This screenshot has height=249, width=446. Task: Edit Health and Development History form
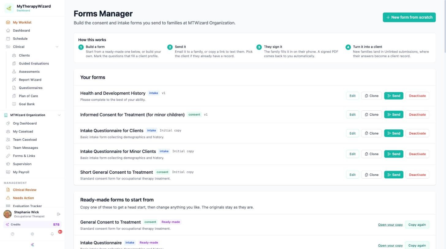(x=353, y=96)
